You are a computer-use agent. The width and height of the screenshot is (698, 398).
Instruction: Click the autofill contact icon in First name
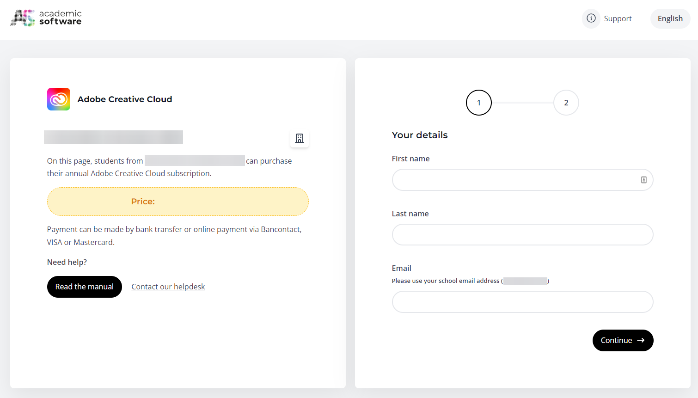click(643, 180)
